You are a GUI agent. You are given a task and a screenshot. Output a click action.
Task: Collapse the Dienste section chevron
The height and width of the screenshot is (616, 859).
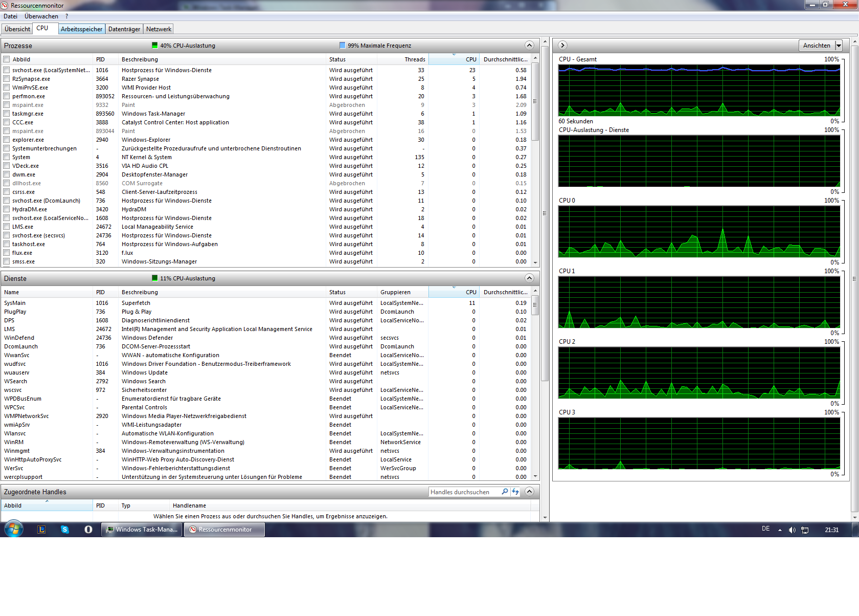click(x=529, y=278)
